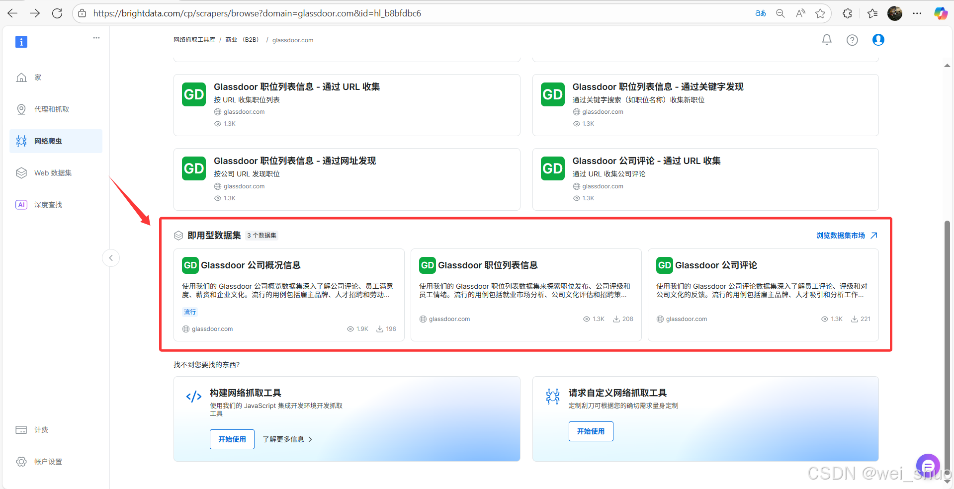Click 开始使用 under 请求自定义网络抓取工具

point(591,431)
